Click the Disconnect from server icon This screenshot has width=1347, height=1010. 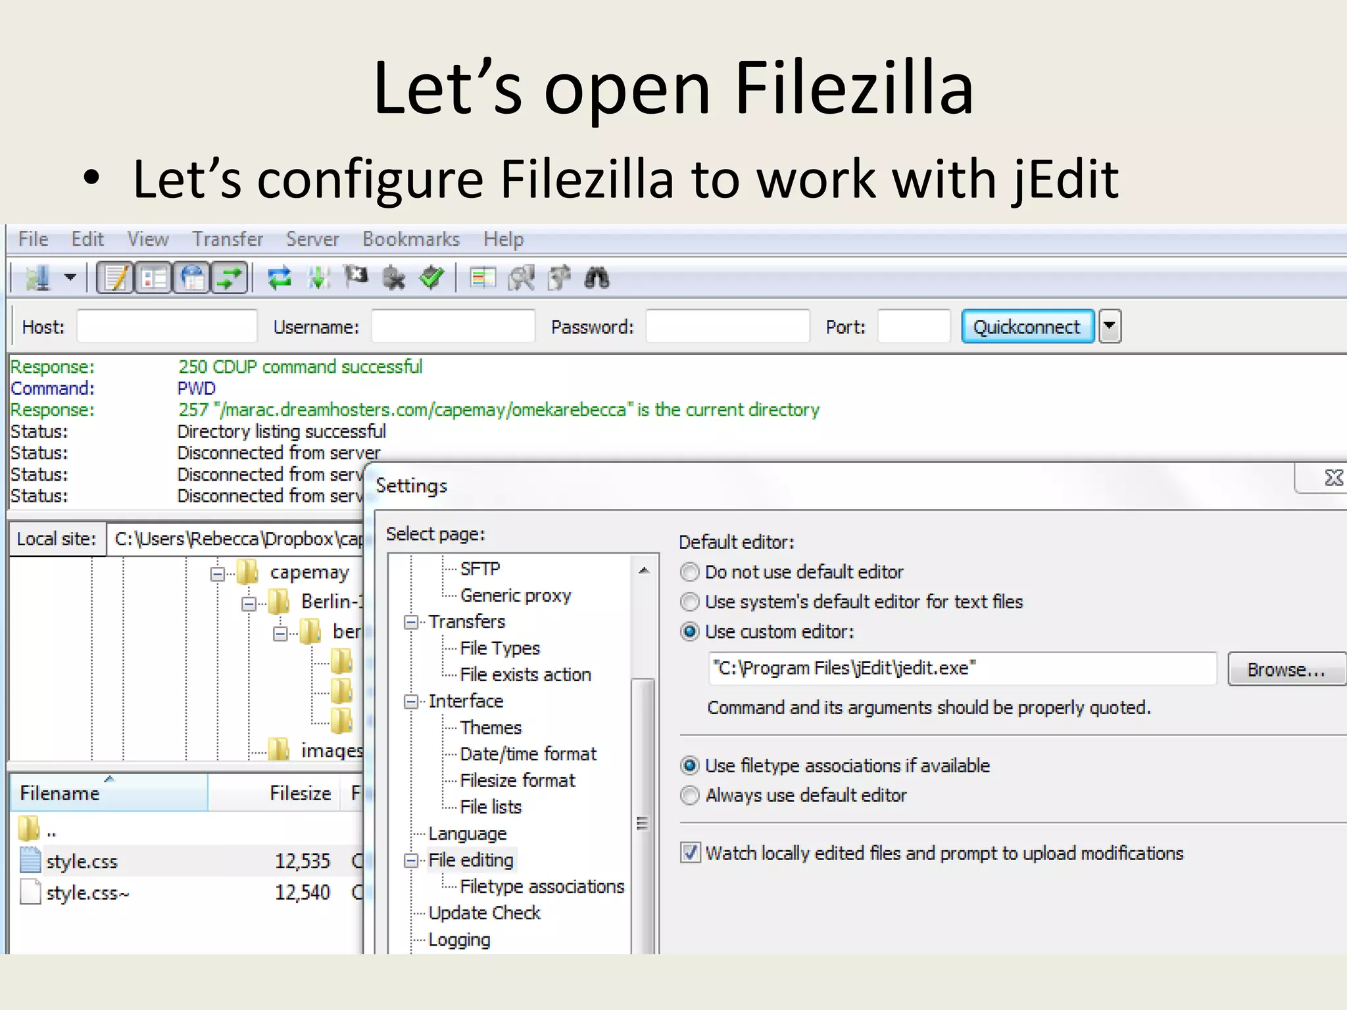(394, 278)
